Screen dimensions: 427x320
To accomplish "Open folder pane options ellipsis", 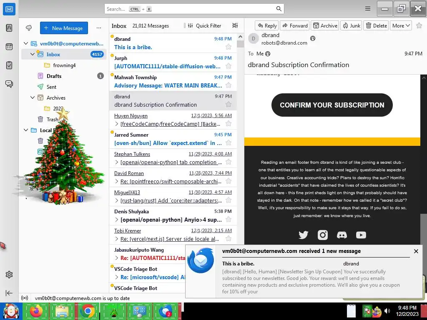I will pos(98,28).
